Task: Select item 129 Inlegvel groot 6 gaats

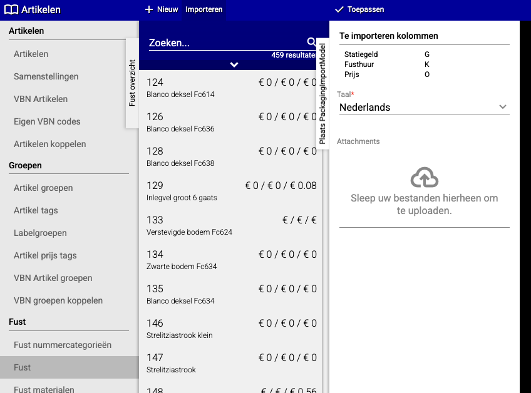Action: 230,191
